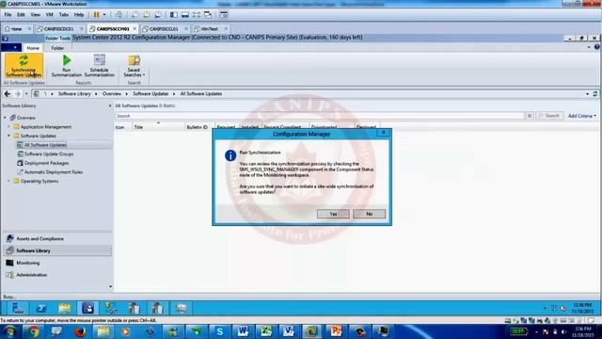Open the VMware VM menu

50,15
